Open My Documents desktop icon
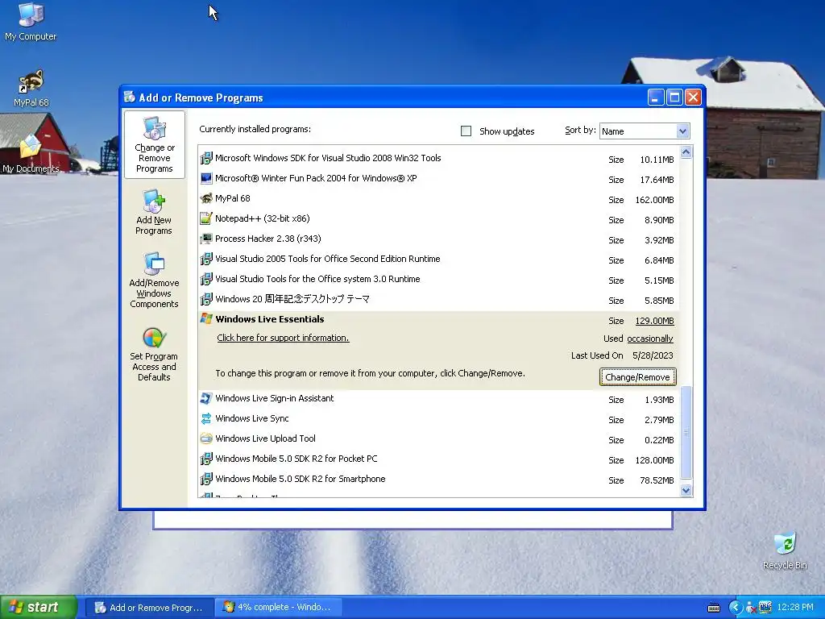Screen dimensions: 825x619 pos(31,147)
